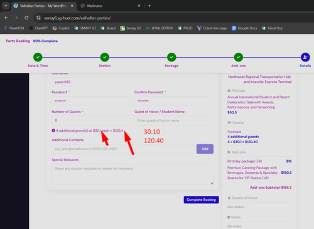Open the Faisal Org bookmark
The height and width of the screenshot is (229, 314).
[272, 28]
